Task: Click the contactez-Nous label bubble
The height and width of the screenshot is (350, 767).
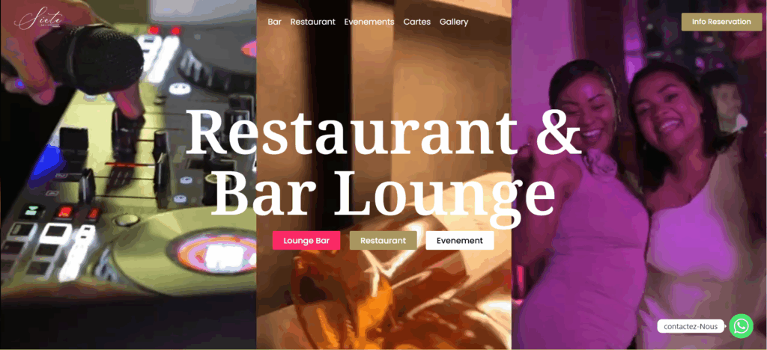Action: tap(691, 326)
